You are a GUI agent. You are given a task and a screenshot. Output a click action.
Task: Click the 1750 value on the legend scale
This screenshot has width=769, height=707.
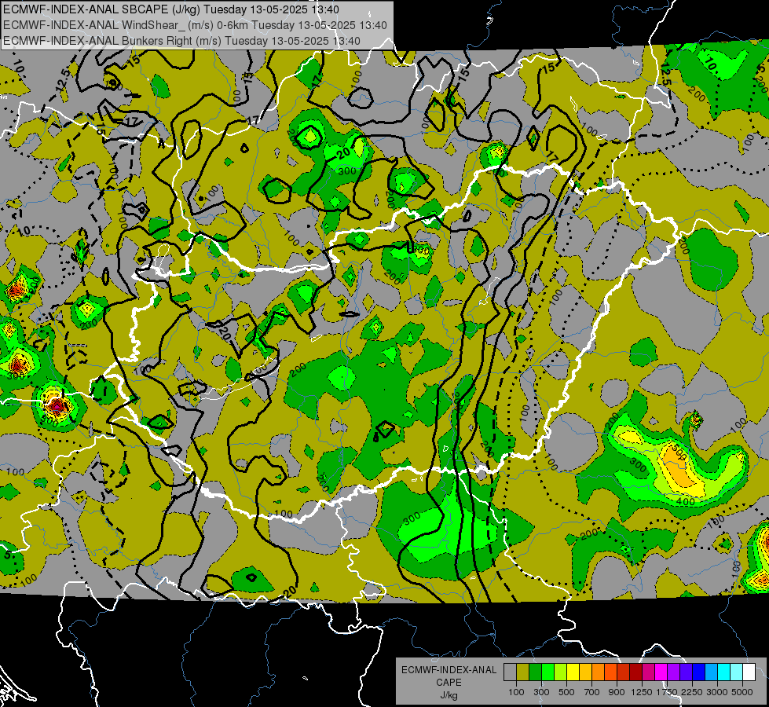pos(667,692)
